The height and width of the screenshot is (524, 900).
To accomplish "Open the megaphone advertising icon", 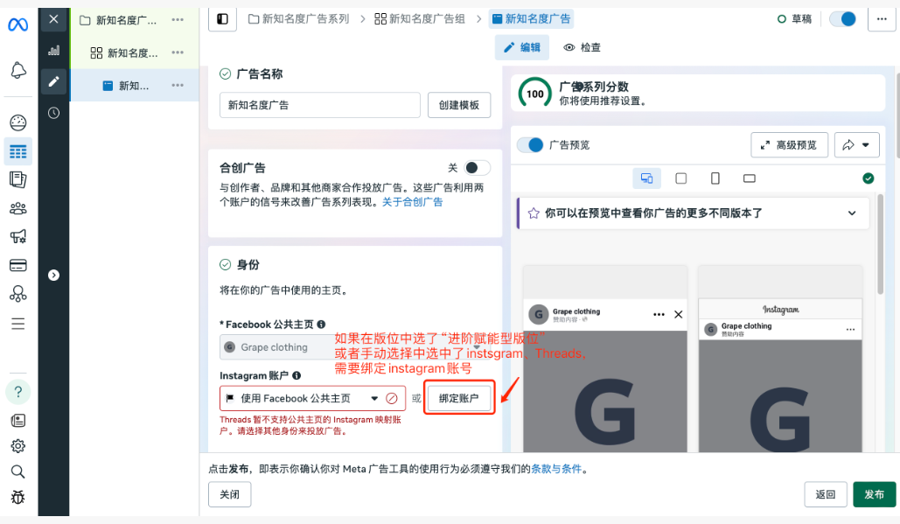I will [x=18, y=236].
